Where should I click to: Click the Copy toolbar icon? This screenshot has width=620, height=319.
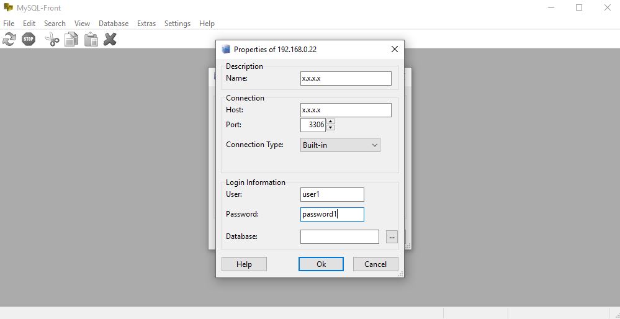71,39
